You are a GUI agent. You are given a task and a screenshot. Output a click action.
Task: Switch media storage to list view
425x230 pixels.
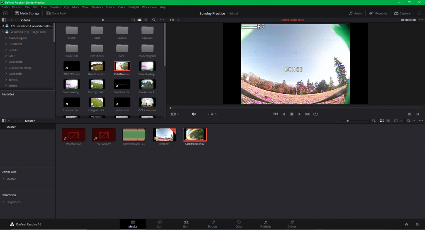click(146, 20)
